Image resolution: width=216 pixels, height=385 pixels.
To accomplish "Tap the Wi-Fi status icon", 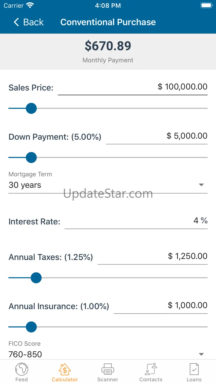I will 30,5.
